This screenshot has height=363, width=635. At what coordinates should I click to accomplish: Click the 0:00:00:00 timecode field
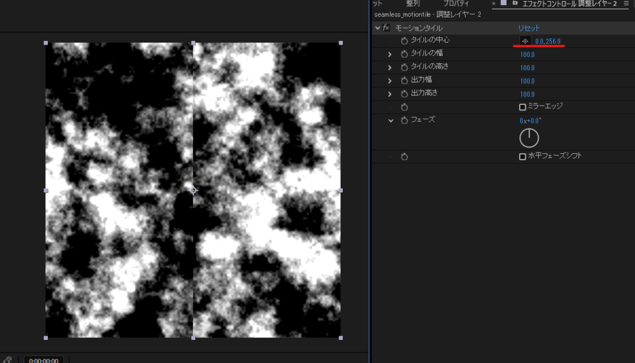point(44,360)
